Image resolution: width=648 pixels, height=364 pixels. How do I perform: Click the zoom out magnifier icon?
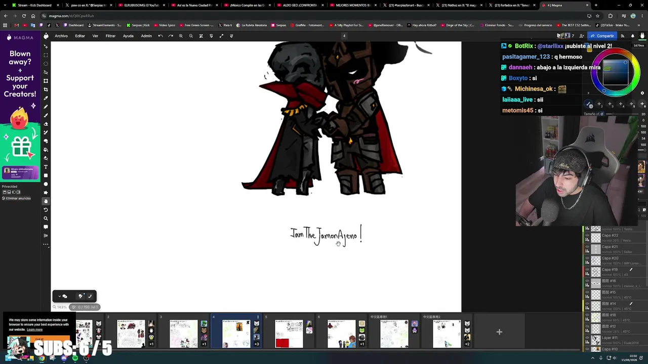(191, 36)
